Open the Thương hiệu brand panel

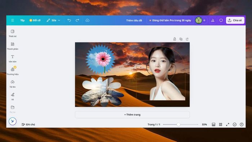[13, 71]
